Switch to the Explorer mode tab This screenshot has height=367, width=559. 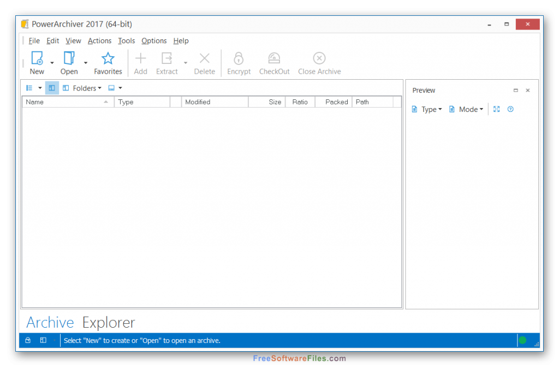(109, 322)
